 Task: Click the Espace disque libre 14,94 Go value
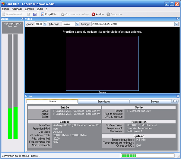141,140
